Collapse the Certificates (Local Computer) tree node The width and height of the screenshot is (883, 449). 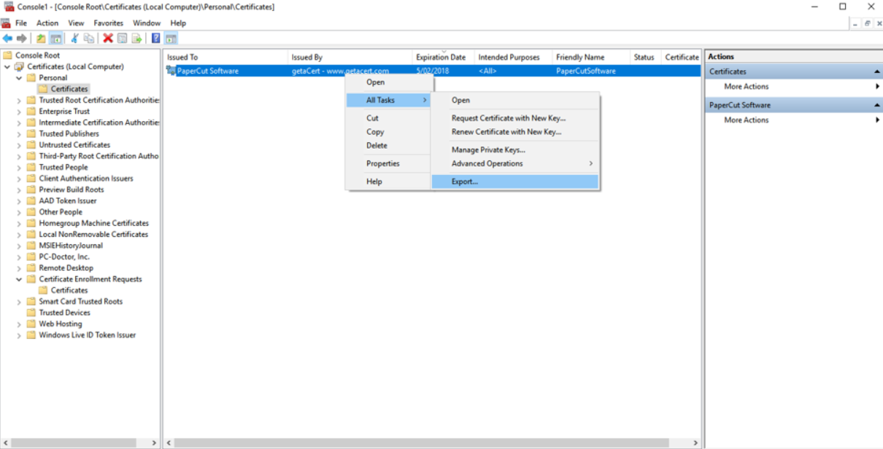click(x=7, y=67)
